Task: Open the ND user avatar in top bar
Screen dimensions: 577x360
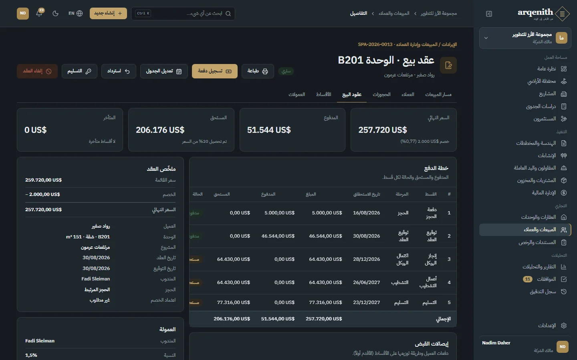Action: point(23,13)
